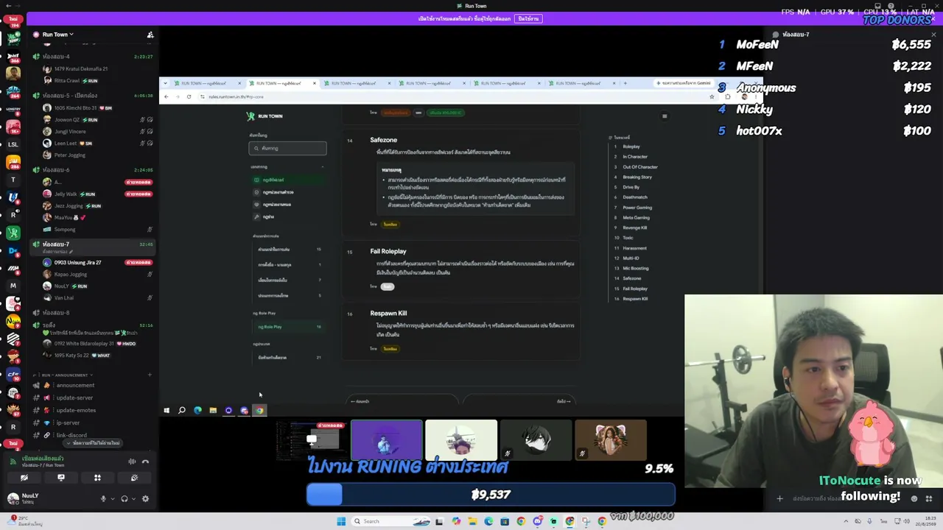Reload the page in the shared browser
The image size is (943, 530).
click(189, 97)
